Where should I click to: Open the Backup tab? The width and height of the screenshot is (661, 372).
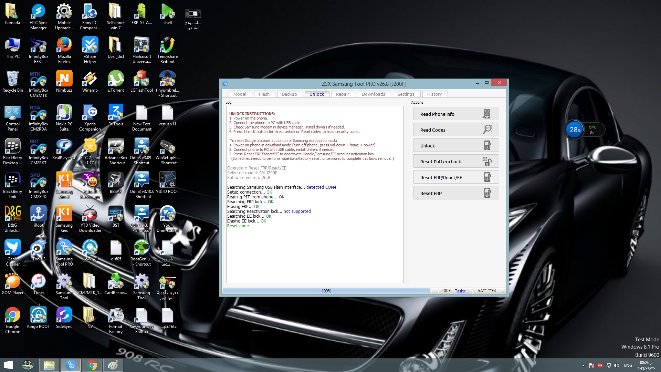coord(289,94)
